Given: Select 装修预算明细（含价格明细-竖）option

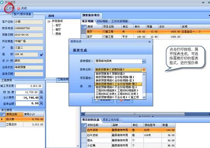Looking at the screenshot, I should click(x=118, y=80).
